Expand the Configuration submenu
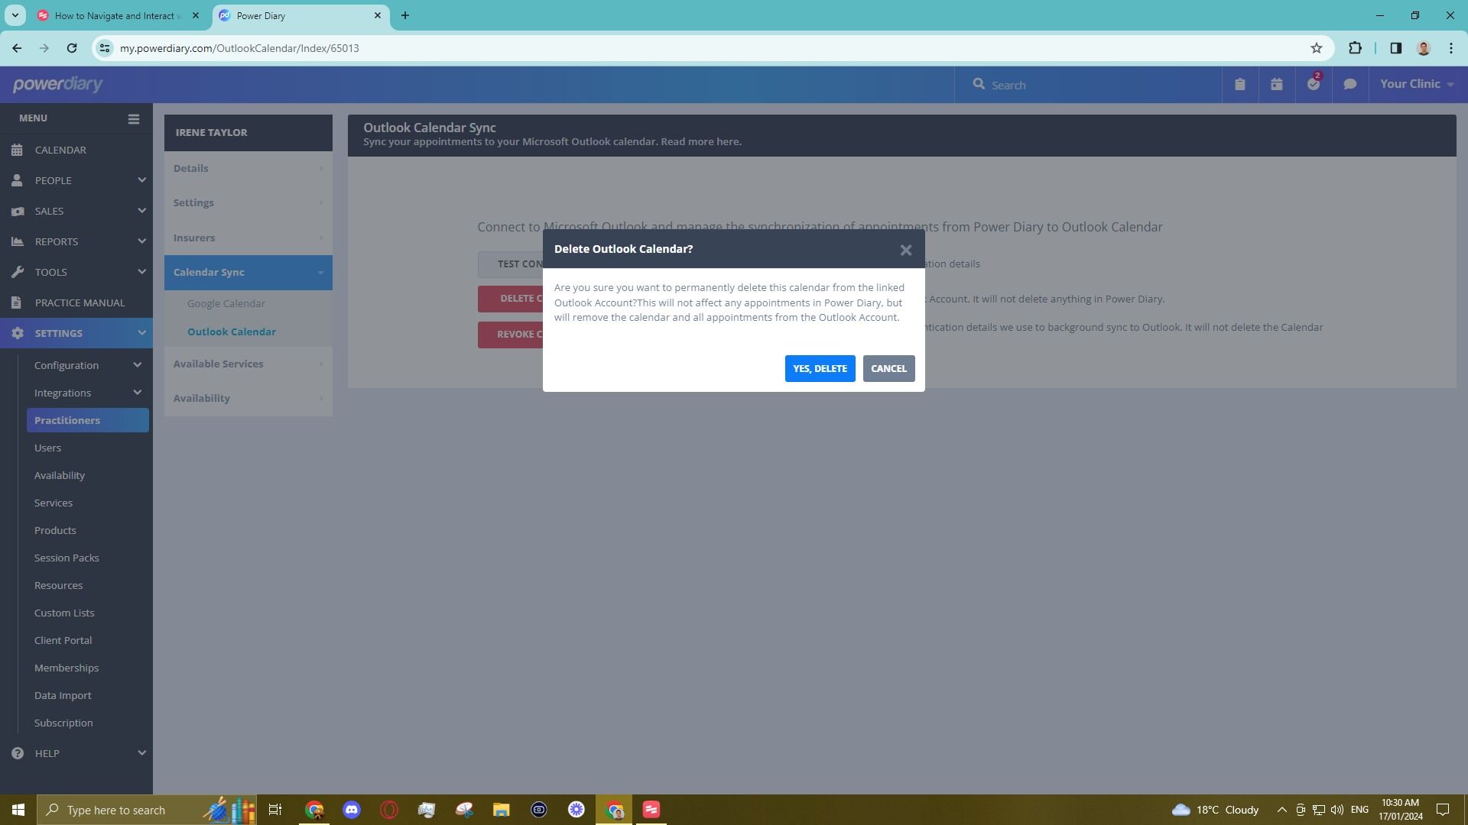The image size is (1468, 825). [88, 365]
